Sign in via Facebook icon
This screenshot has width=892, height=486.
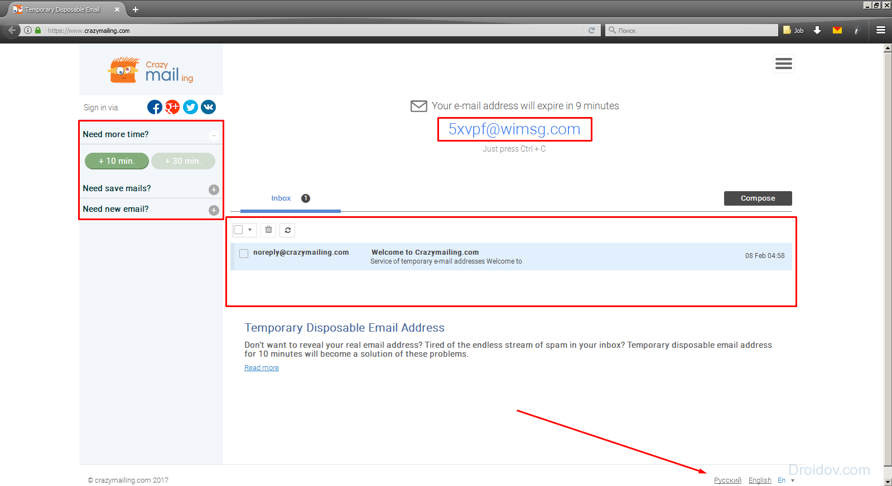pos(155,107)
